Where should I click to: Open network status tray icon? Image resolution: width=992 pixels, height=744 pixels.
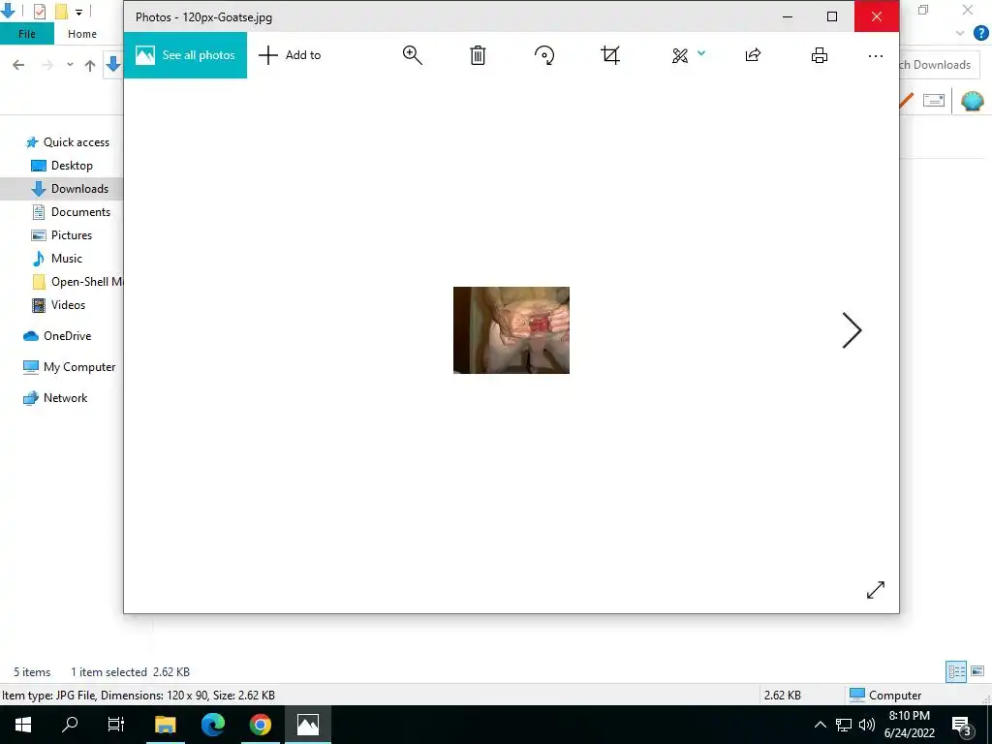click(x=844, y=725)
